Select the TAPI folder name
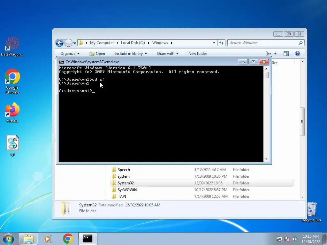This screenshot has width=327, height=245. pos(122,196)
